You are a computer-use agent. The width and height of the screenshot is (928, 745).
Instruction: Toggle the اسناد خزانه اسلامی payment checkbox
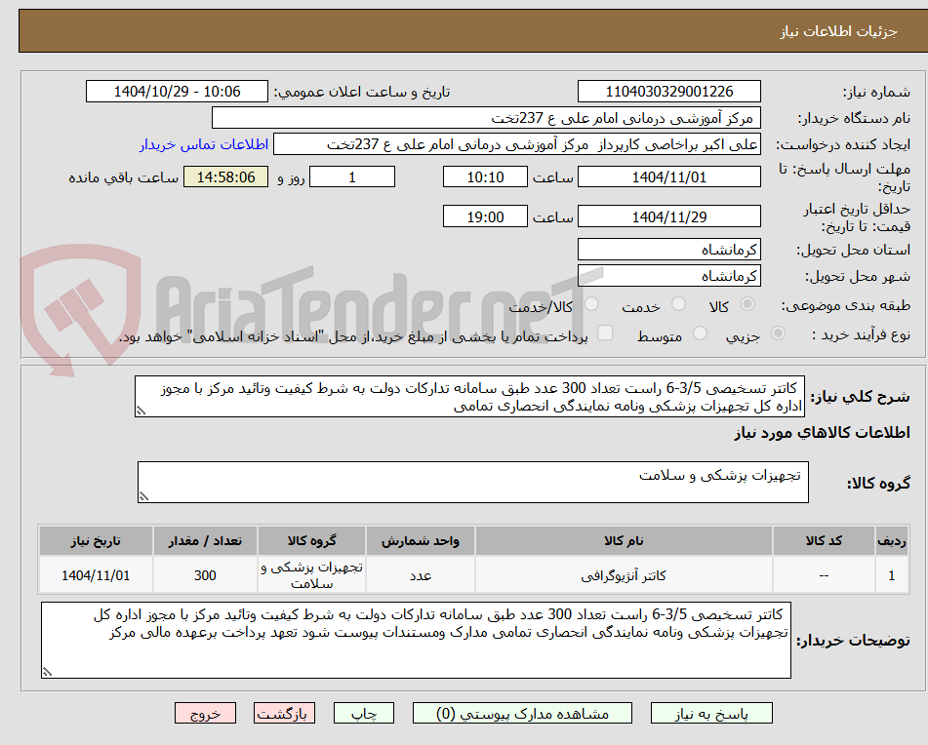pyautogui.click(x=605, y=333)
